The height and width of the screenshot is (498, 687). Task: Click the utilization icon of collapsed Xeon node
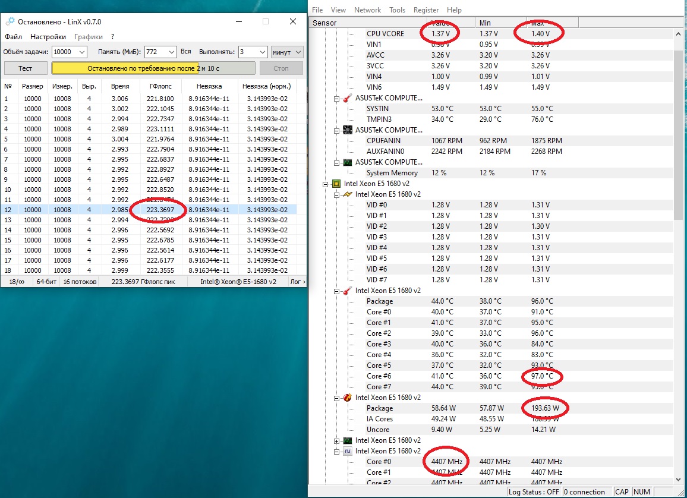[348, 440]
